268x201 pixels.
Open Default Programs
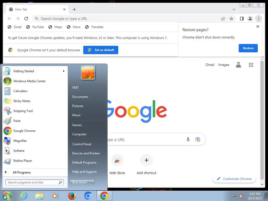click(x=84, y=163)
